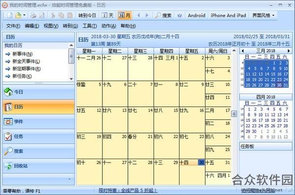Click the help question mark icon

[179, 15]
